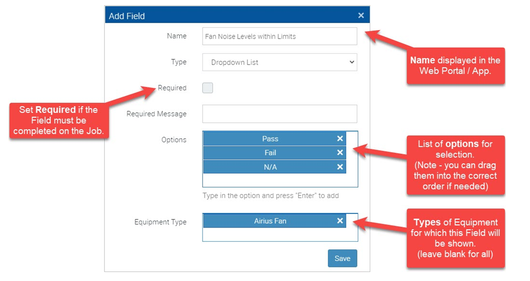Image resolution: width=530 pixels, height=281 pixels.
Task: Focus the Required Message input box
Action: (280, 114)
